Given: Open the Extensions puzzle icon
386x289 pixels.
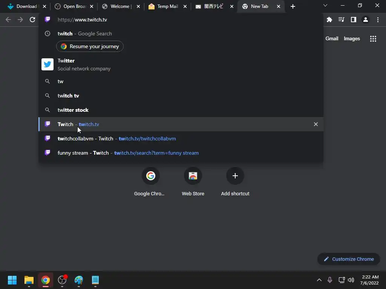Looking at the screenshot, I should click(329, 20).
